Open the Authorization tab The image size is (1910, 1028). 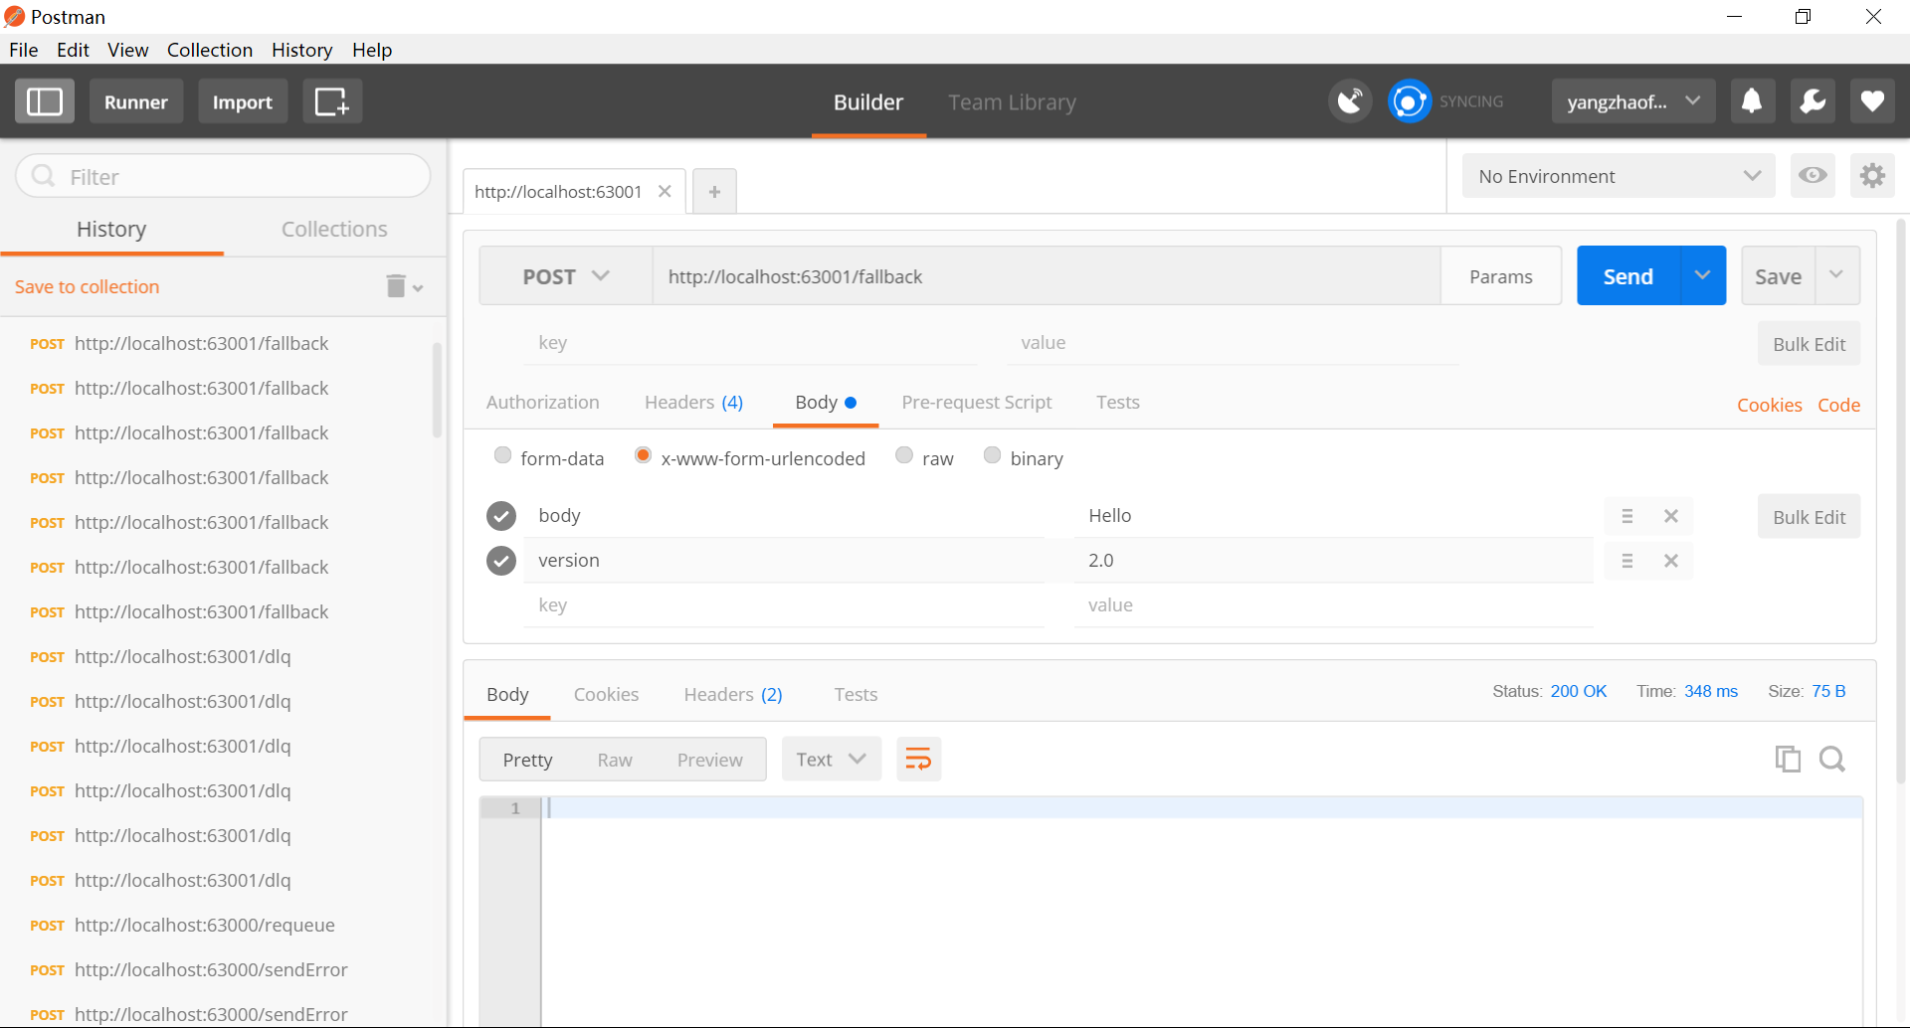click(542, 403)
